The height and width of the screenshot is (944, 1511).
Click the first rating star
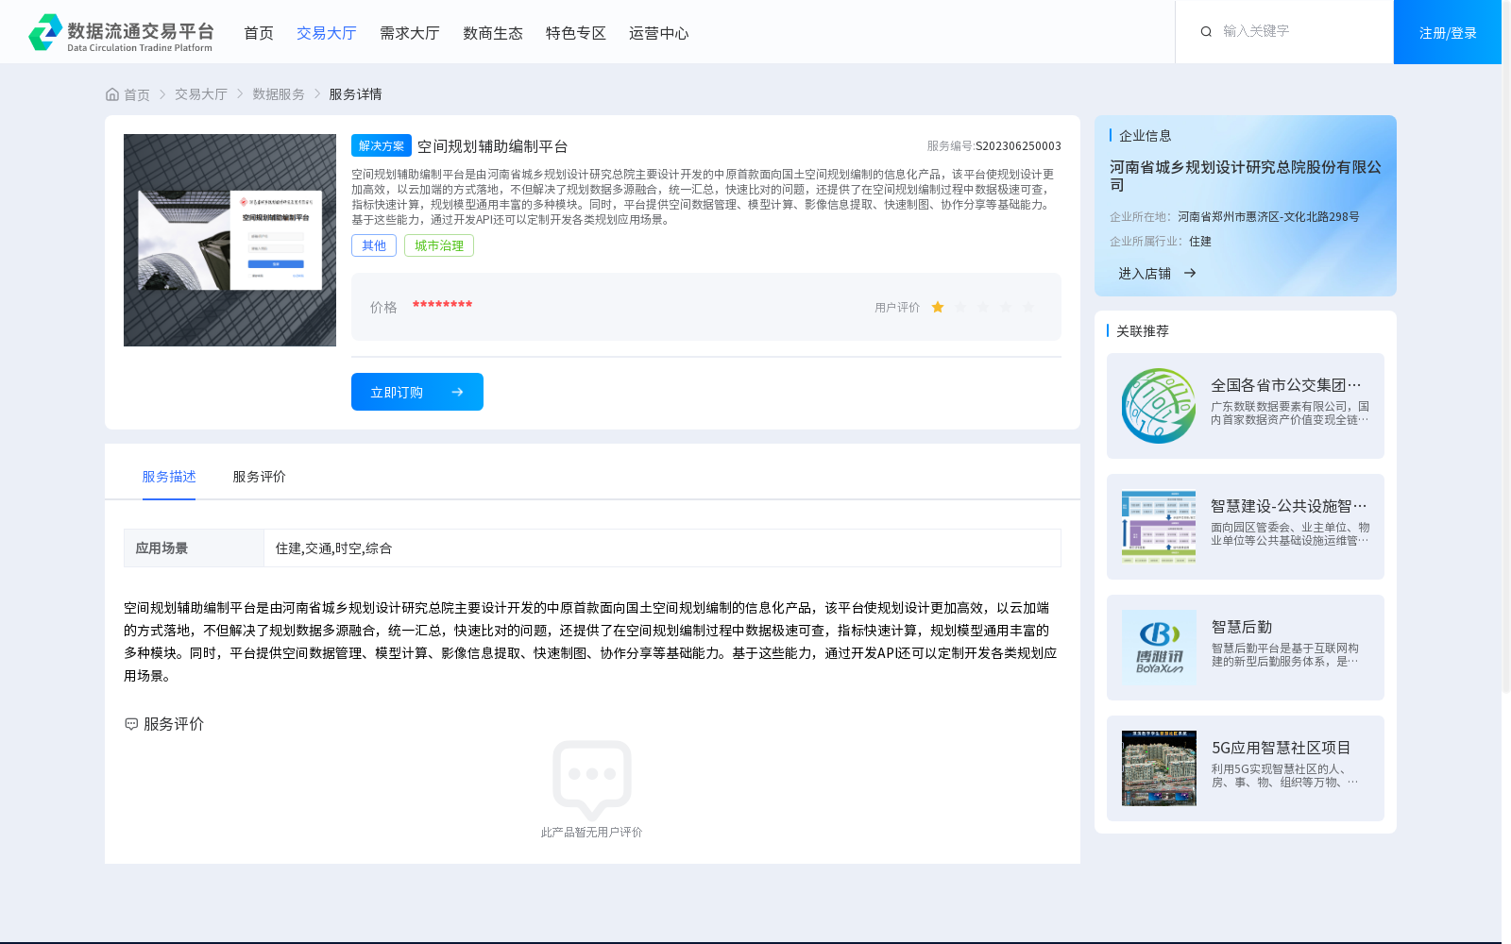[938, 307]
